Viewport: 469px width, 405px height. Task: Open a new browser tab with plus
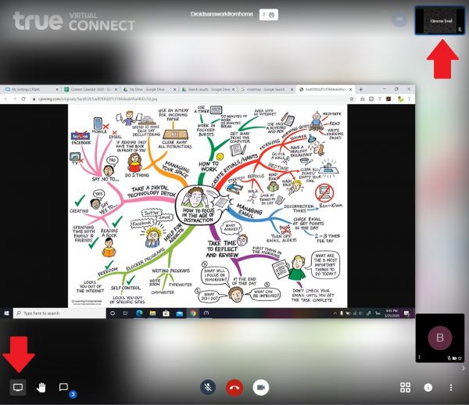point(360,89)
